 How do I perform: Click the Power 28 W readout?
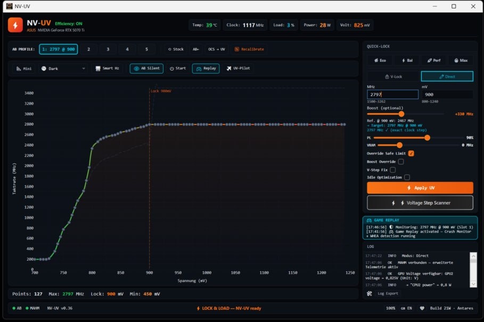(317, 25)
